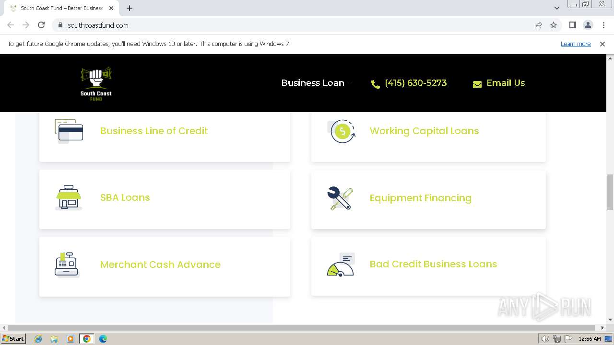The height and width of the screenshot is (345, 614).
Task: Select the Merchant Cash Advance register icon
Action: (x=67, y=264)
